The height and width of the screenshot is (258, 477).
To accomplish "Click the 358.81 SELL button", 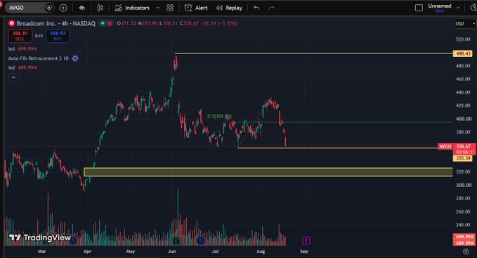I will 20,36.
